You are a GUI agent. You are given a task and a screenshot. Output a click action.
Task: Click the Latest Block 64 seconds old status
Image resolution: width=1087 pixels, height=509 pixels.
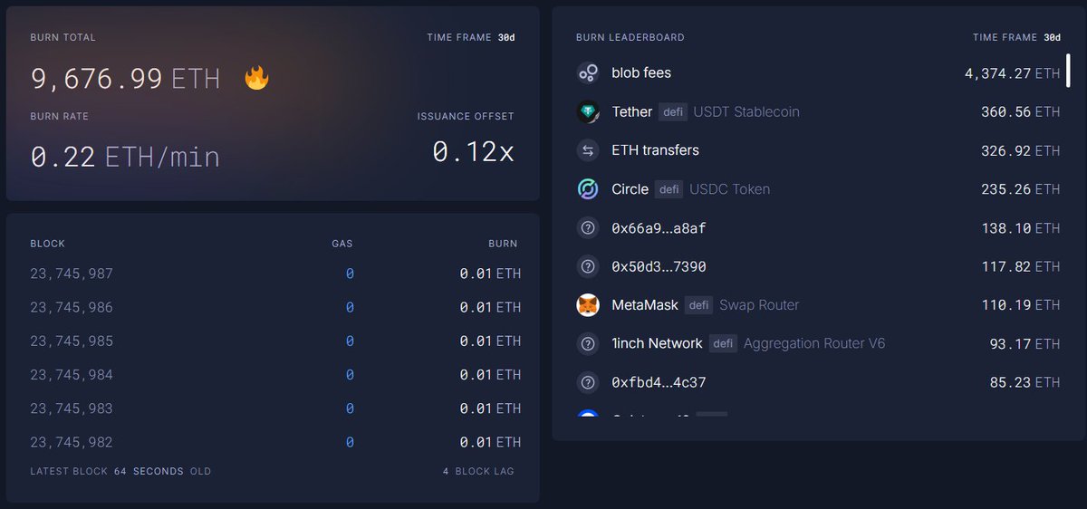(x=120, y=472)
